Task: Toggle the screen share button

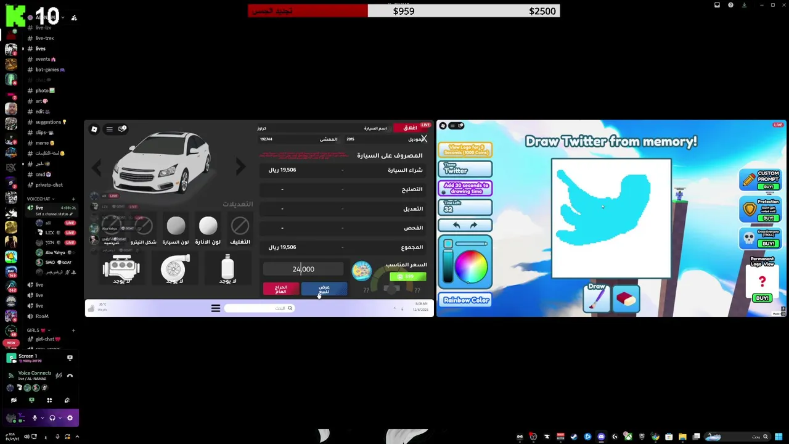Action: point(31,400)
